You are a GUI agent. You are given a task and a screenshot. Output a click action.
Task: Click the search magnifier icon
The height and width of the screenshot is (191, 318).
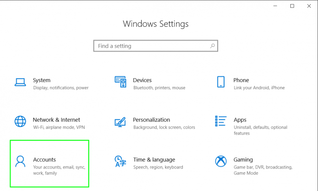(212, 46)
